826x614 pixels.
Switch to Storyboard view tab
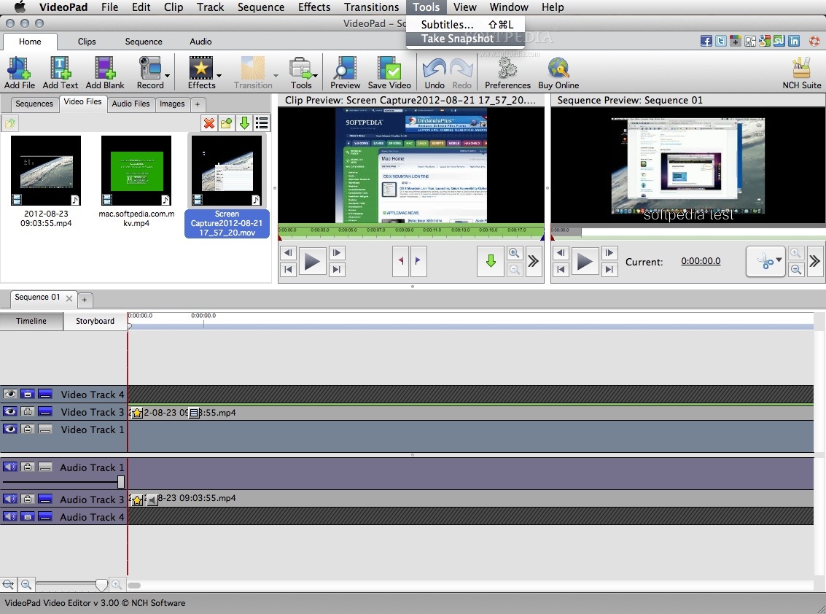pyautogui.click(x=95, y=321)
